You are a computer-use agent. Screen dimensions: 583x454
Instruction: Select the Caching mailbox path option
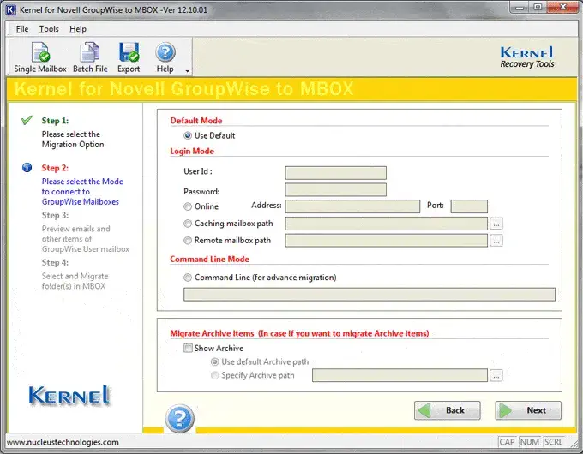[x=188, y=224]
